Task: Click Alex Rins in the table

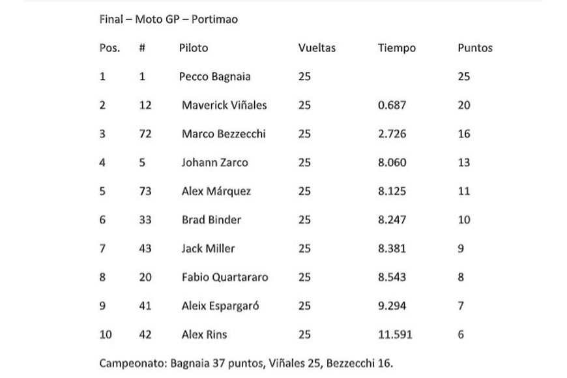Action: 205,334
